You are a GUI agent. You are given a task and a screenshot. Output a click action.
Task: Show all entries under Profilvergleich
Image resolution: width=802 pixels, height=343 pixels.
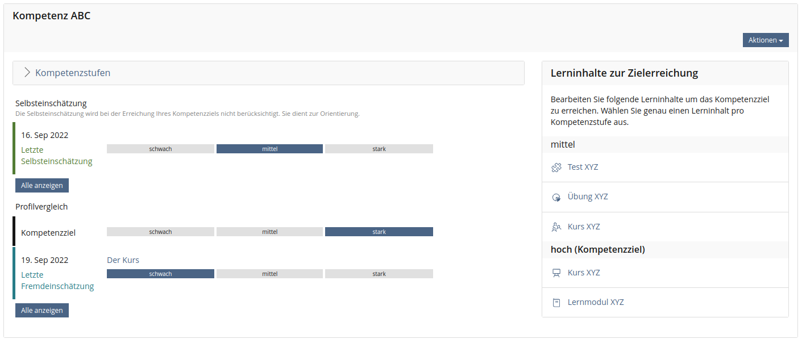click(42, 310)
